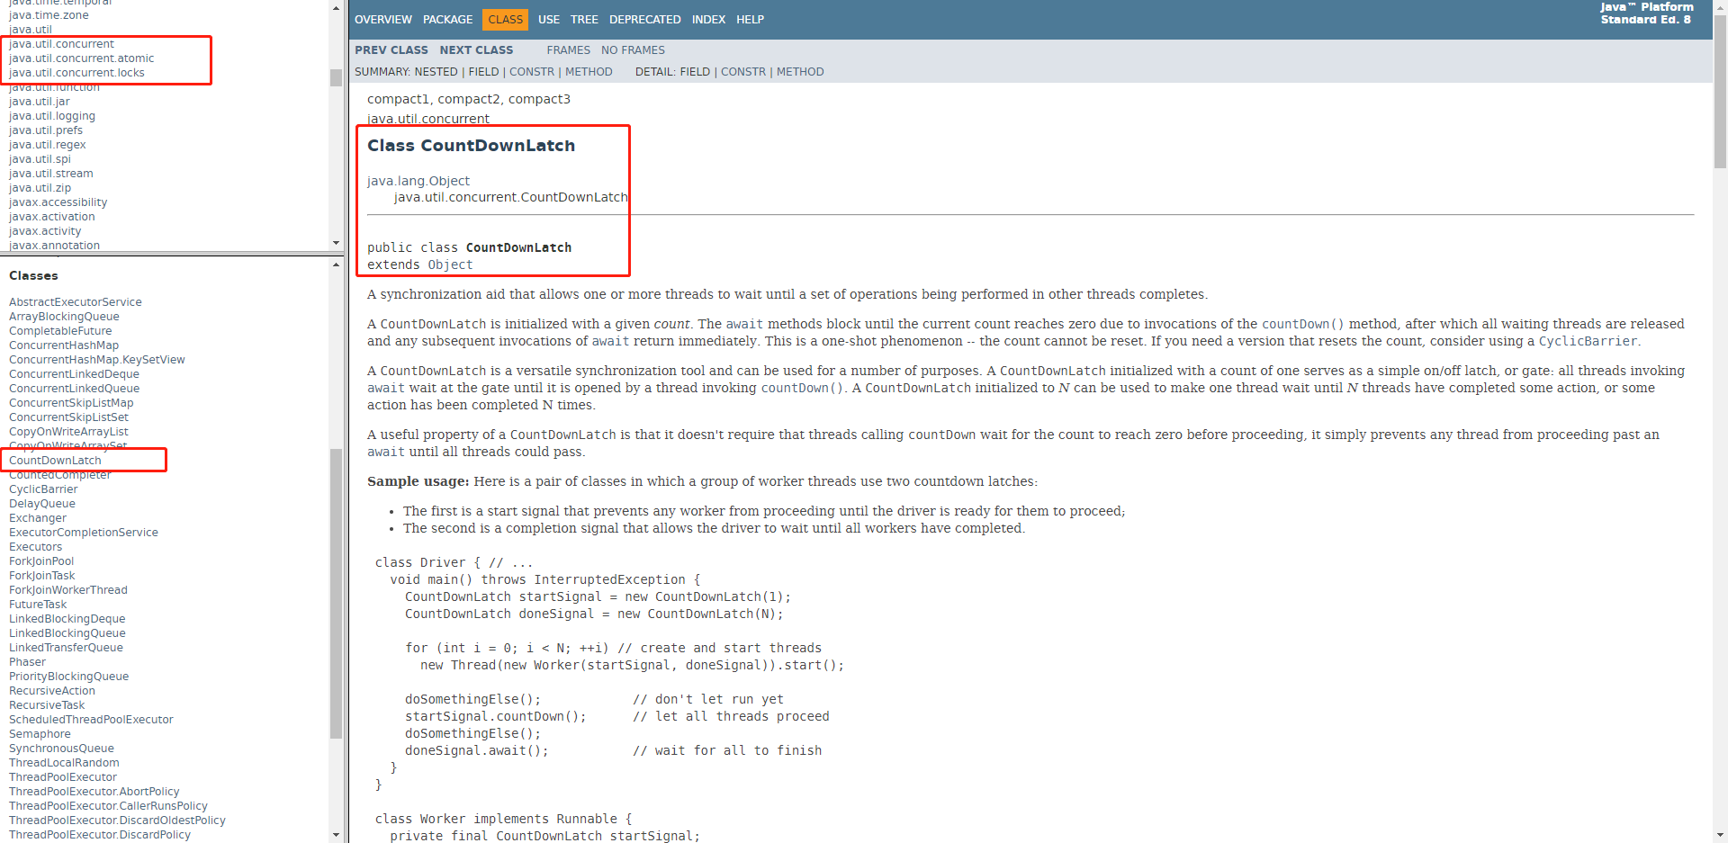Open the javax.activity package
Screen dimensions: 1728x843
point(45,231)
